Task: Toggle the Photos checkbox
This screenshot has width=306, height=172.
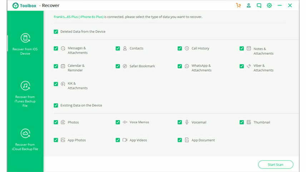Action: (x=56, y=122)
